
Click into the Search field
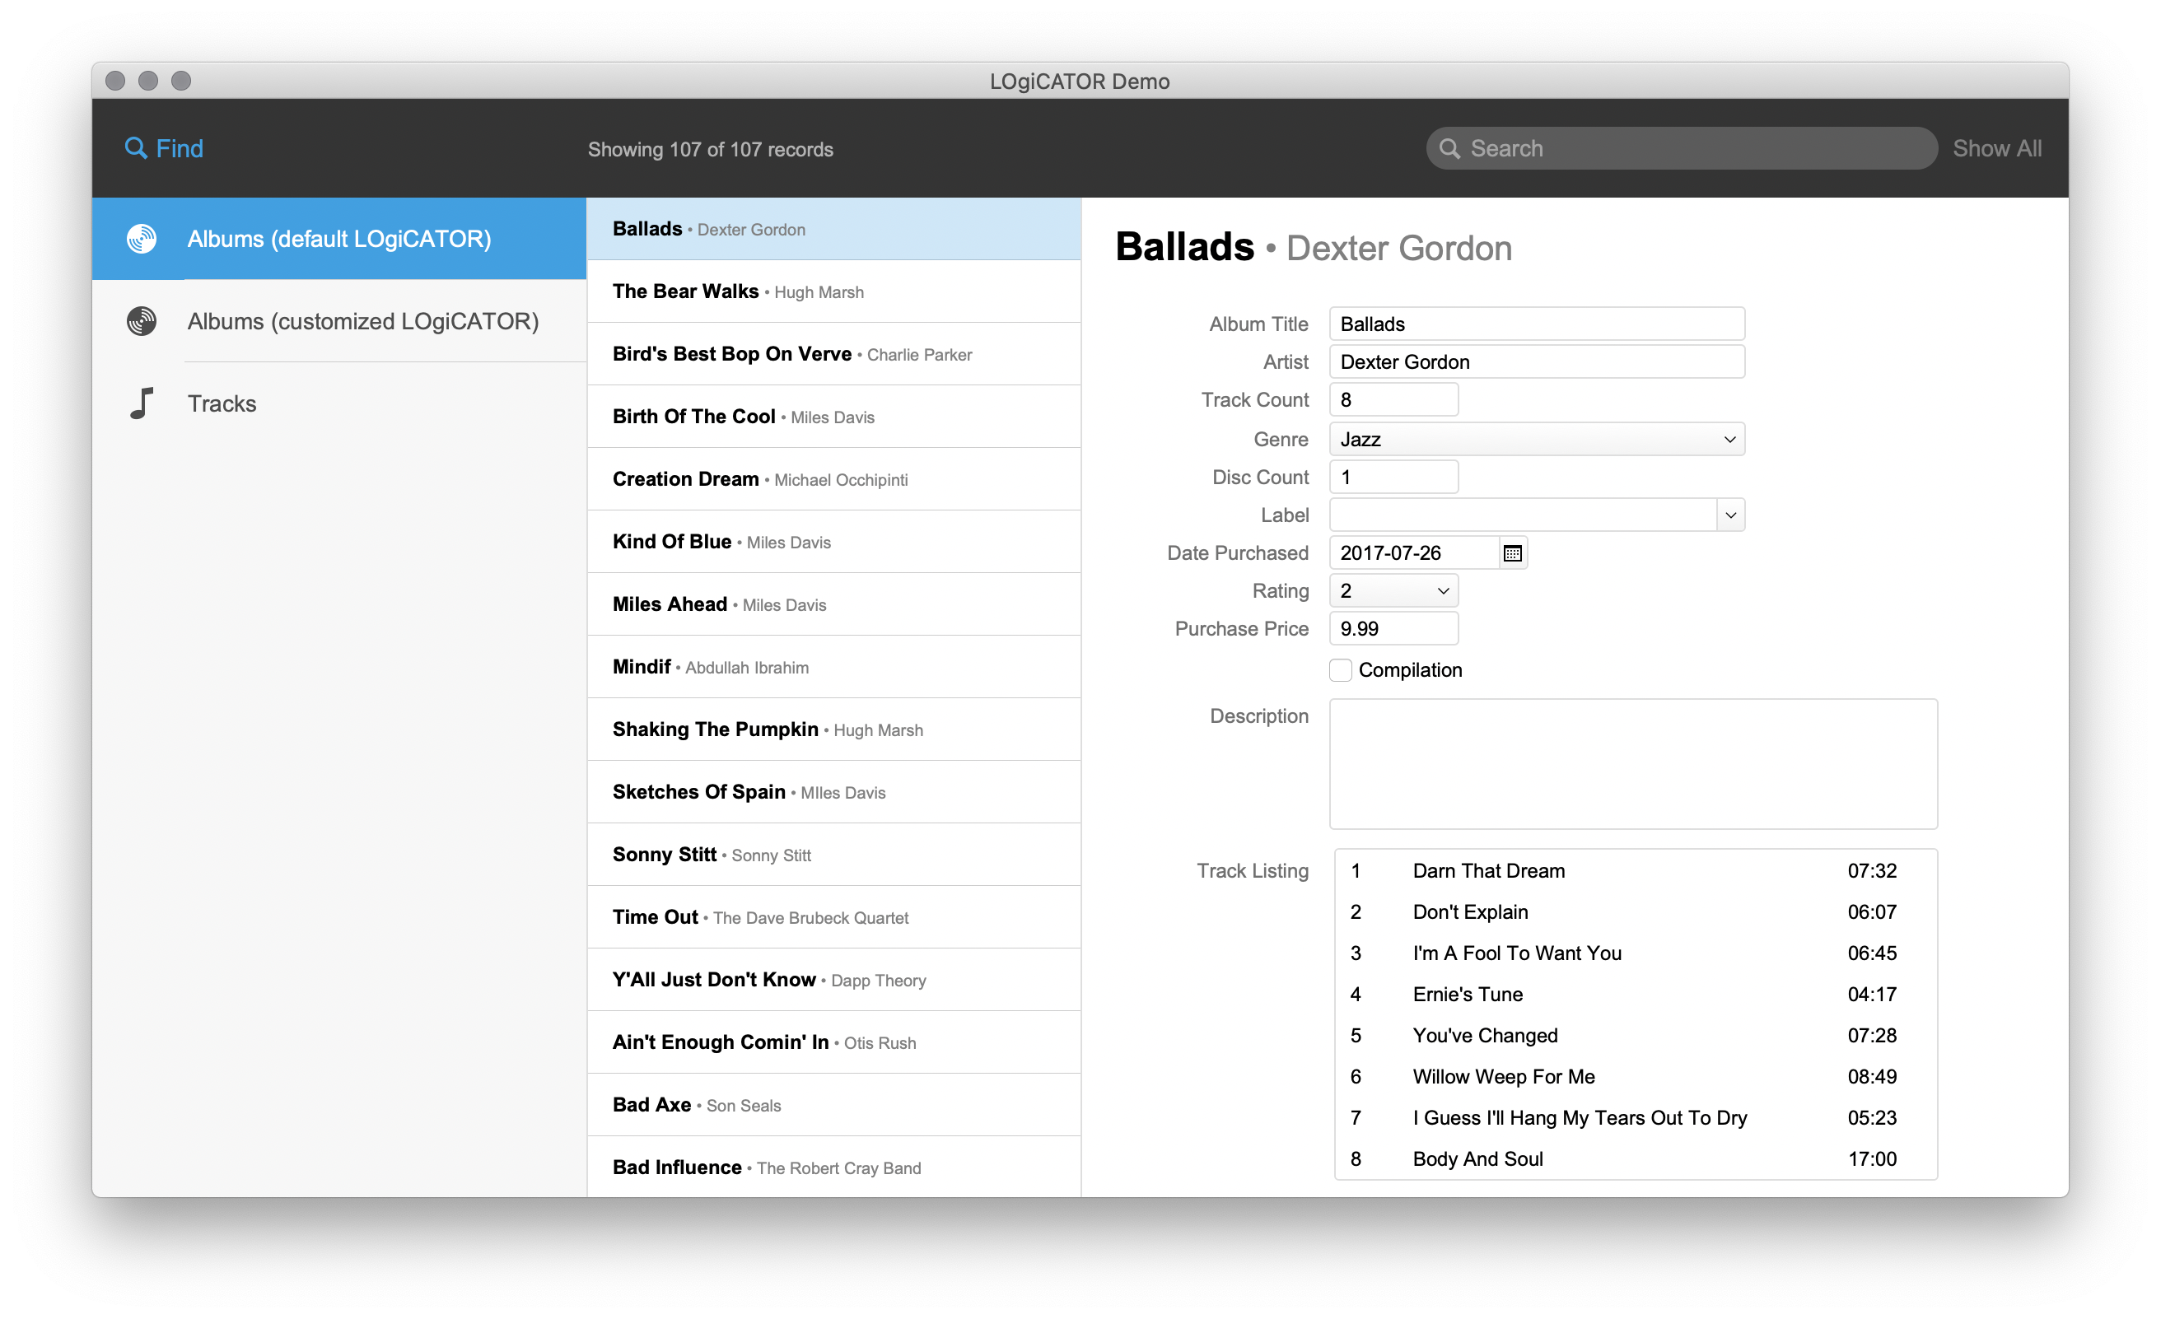click(x=1666, y=147)
